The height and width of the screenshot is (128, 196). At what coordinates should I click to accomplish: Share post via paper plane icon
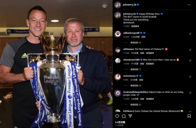pos(130,116)
